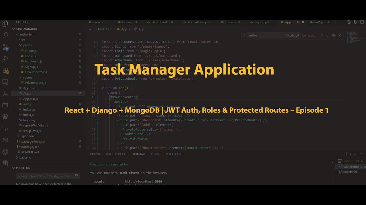Screen dimensions: 366x205
Task: Click the filter icon in Problems panel
Action: [x=76, y=176]
